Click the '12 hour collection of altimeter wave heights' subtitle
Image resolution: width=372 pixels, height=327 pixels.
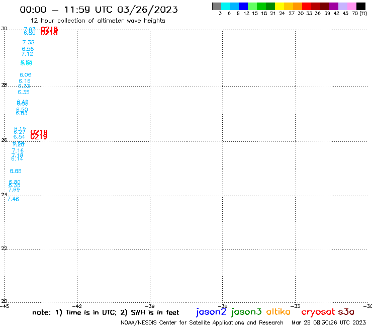click(98, 21)
